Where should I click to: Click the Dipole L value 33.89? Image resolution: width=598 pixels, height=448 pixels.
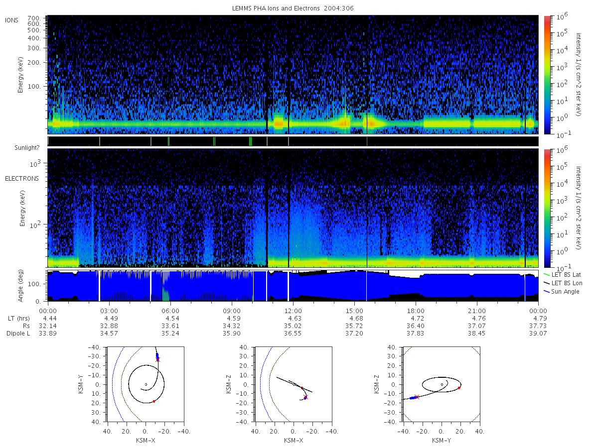[47, 333]
